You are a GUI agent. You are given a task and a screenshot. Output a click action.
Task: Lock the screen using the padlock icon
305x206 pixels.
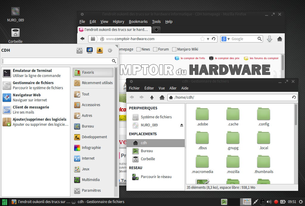tap(89, 51)
